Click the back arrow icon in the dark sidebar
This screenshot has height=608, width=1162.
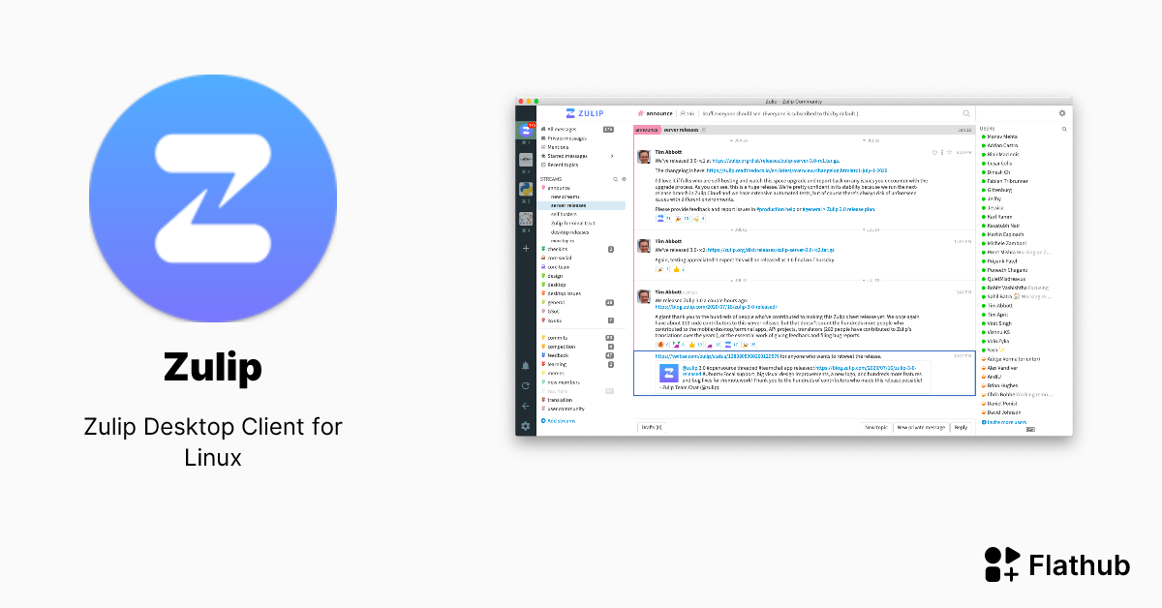526,406
